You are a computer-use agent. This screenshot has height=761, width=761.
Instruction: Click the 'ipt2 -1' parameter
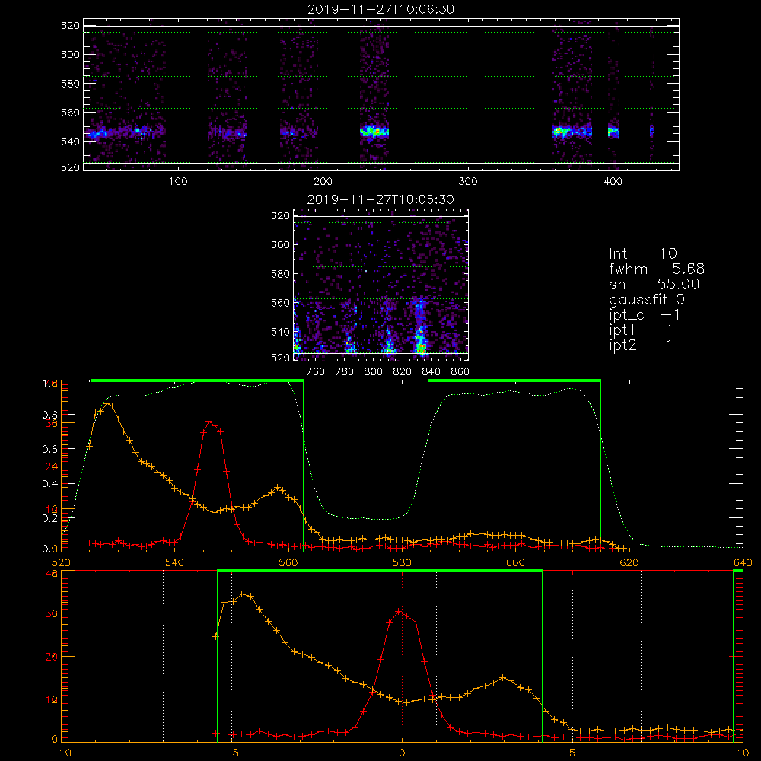point(641,345)
